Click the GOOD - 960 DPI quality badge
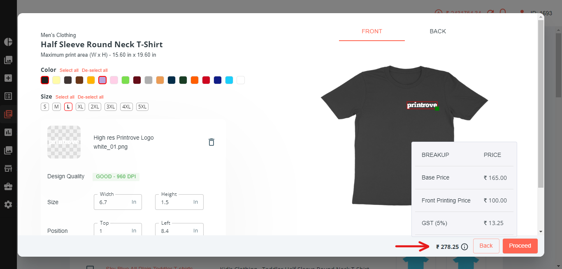Screen dimensions: 562x269 (x=116, y=177)
